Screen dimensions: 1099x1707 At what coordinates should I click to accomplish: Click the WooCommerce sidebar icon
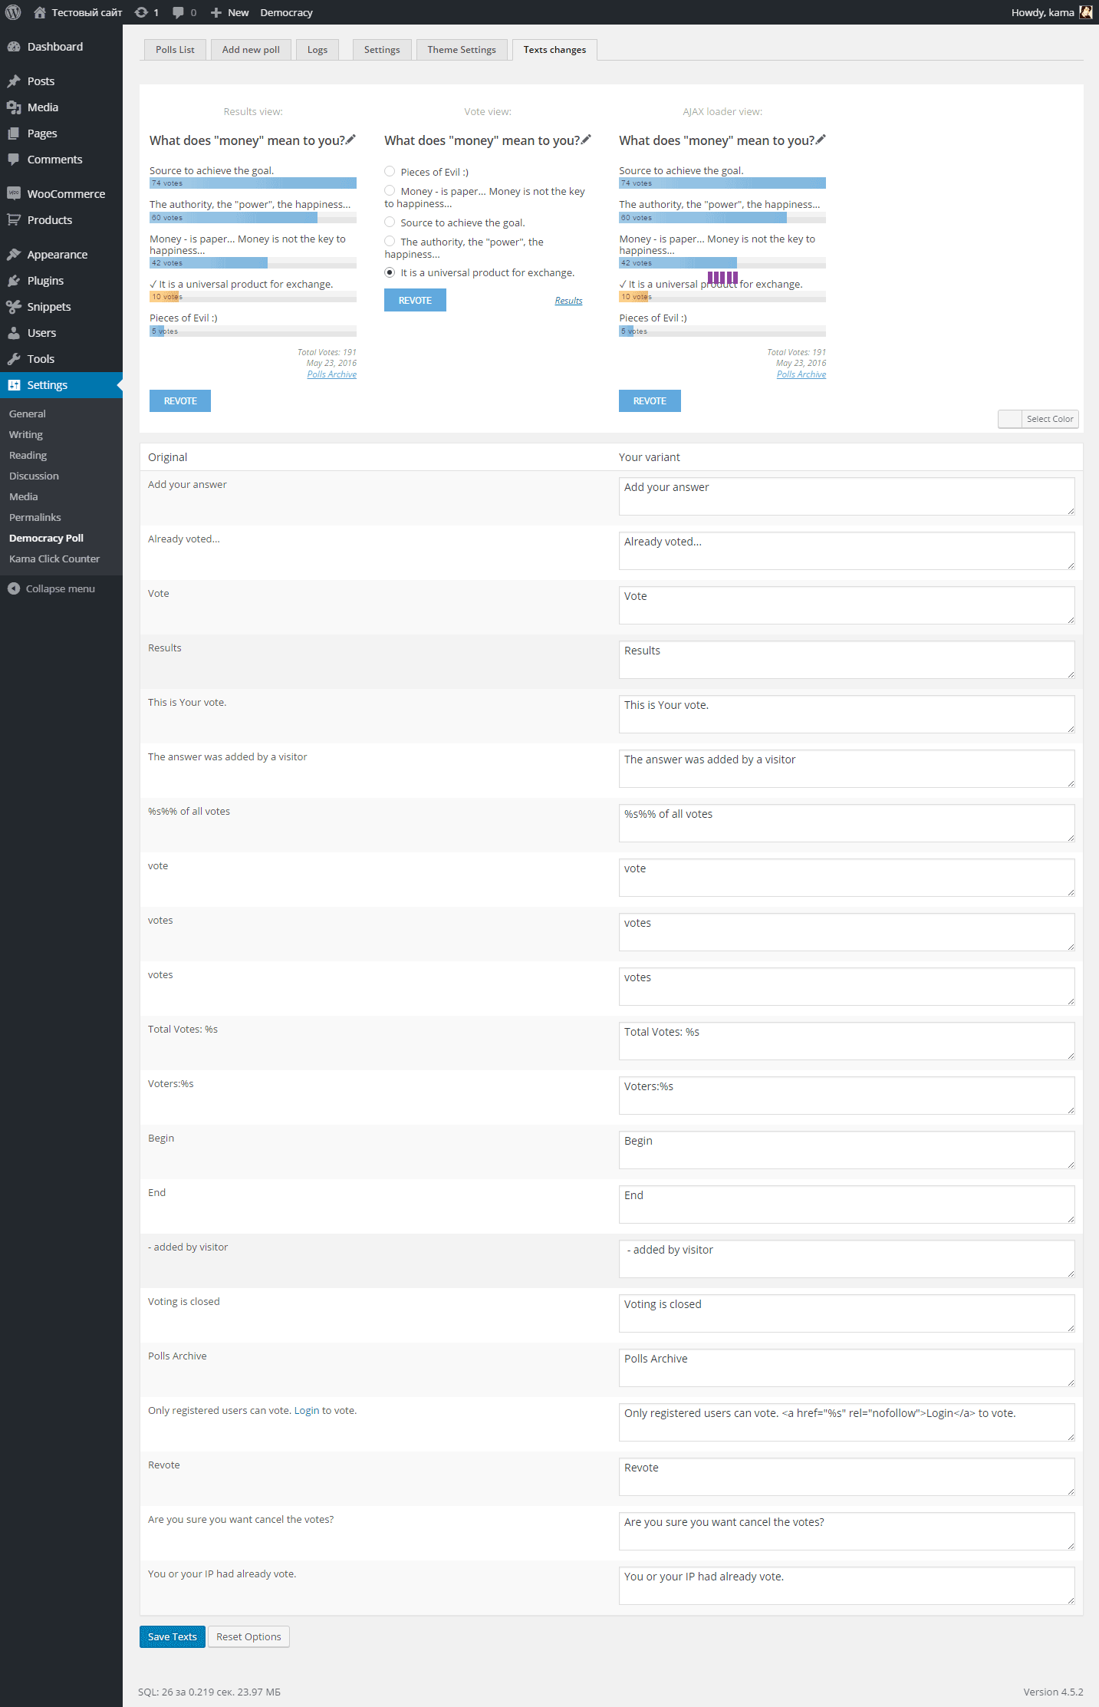click(x=14, y=193)
